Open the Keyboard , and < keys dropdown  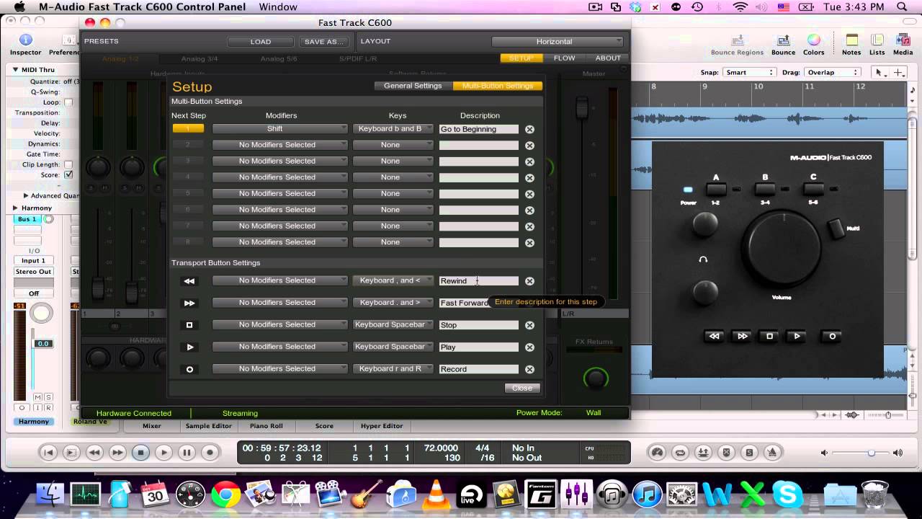pyautogui.click(x=393, y=280)
